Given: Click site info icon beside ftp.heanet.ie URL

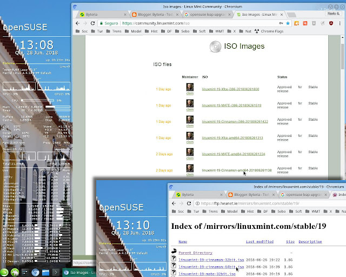Looking at the screenshot, I should pyautogui.click(x=197, y=203).
